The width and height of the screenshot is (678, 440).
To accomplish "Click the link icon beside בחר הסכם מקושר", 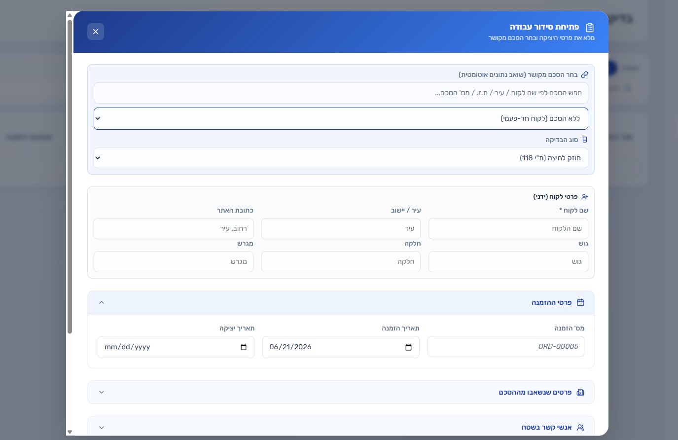I will pyautogui.click(x=584, y=75).
